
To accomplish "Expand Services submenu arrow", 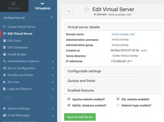I will click(x=53, y=82).
